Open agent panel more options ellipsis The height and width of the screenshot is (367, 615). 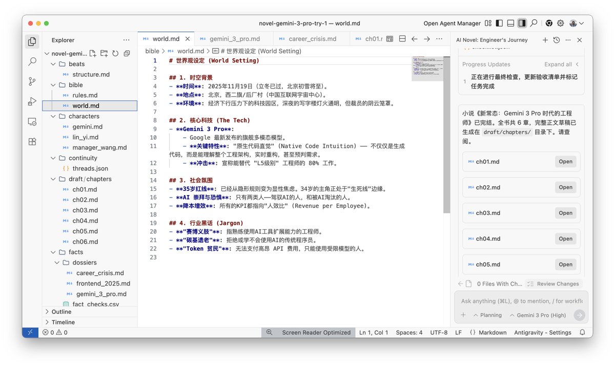click(568, 40)
